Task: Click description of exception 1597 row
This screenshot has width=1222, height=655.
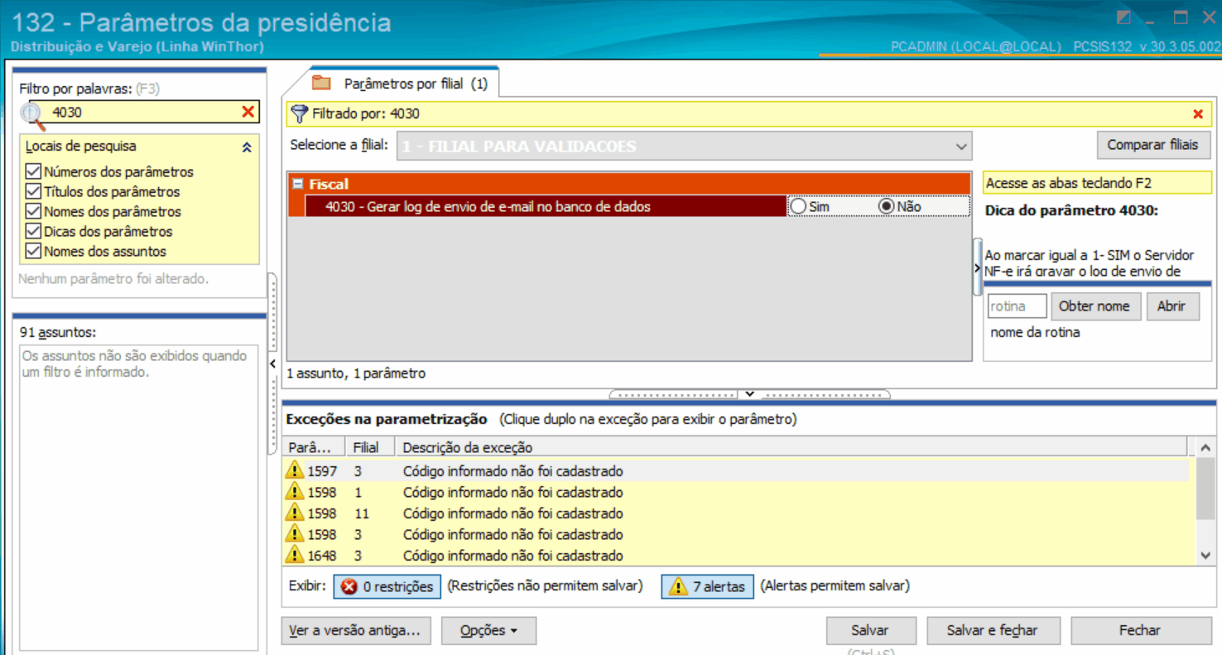Action: 512,471
